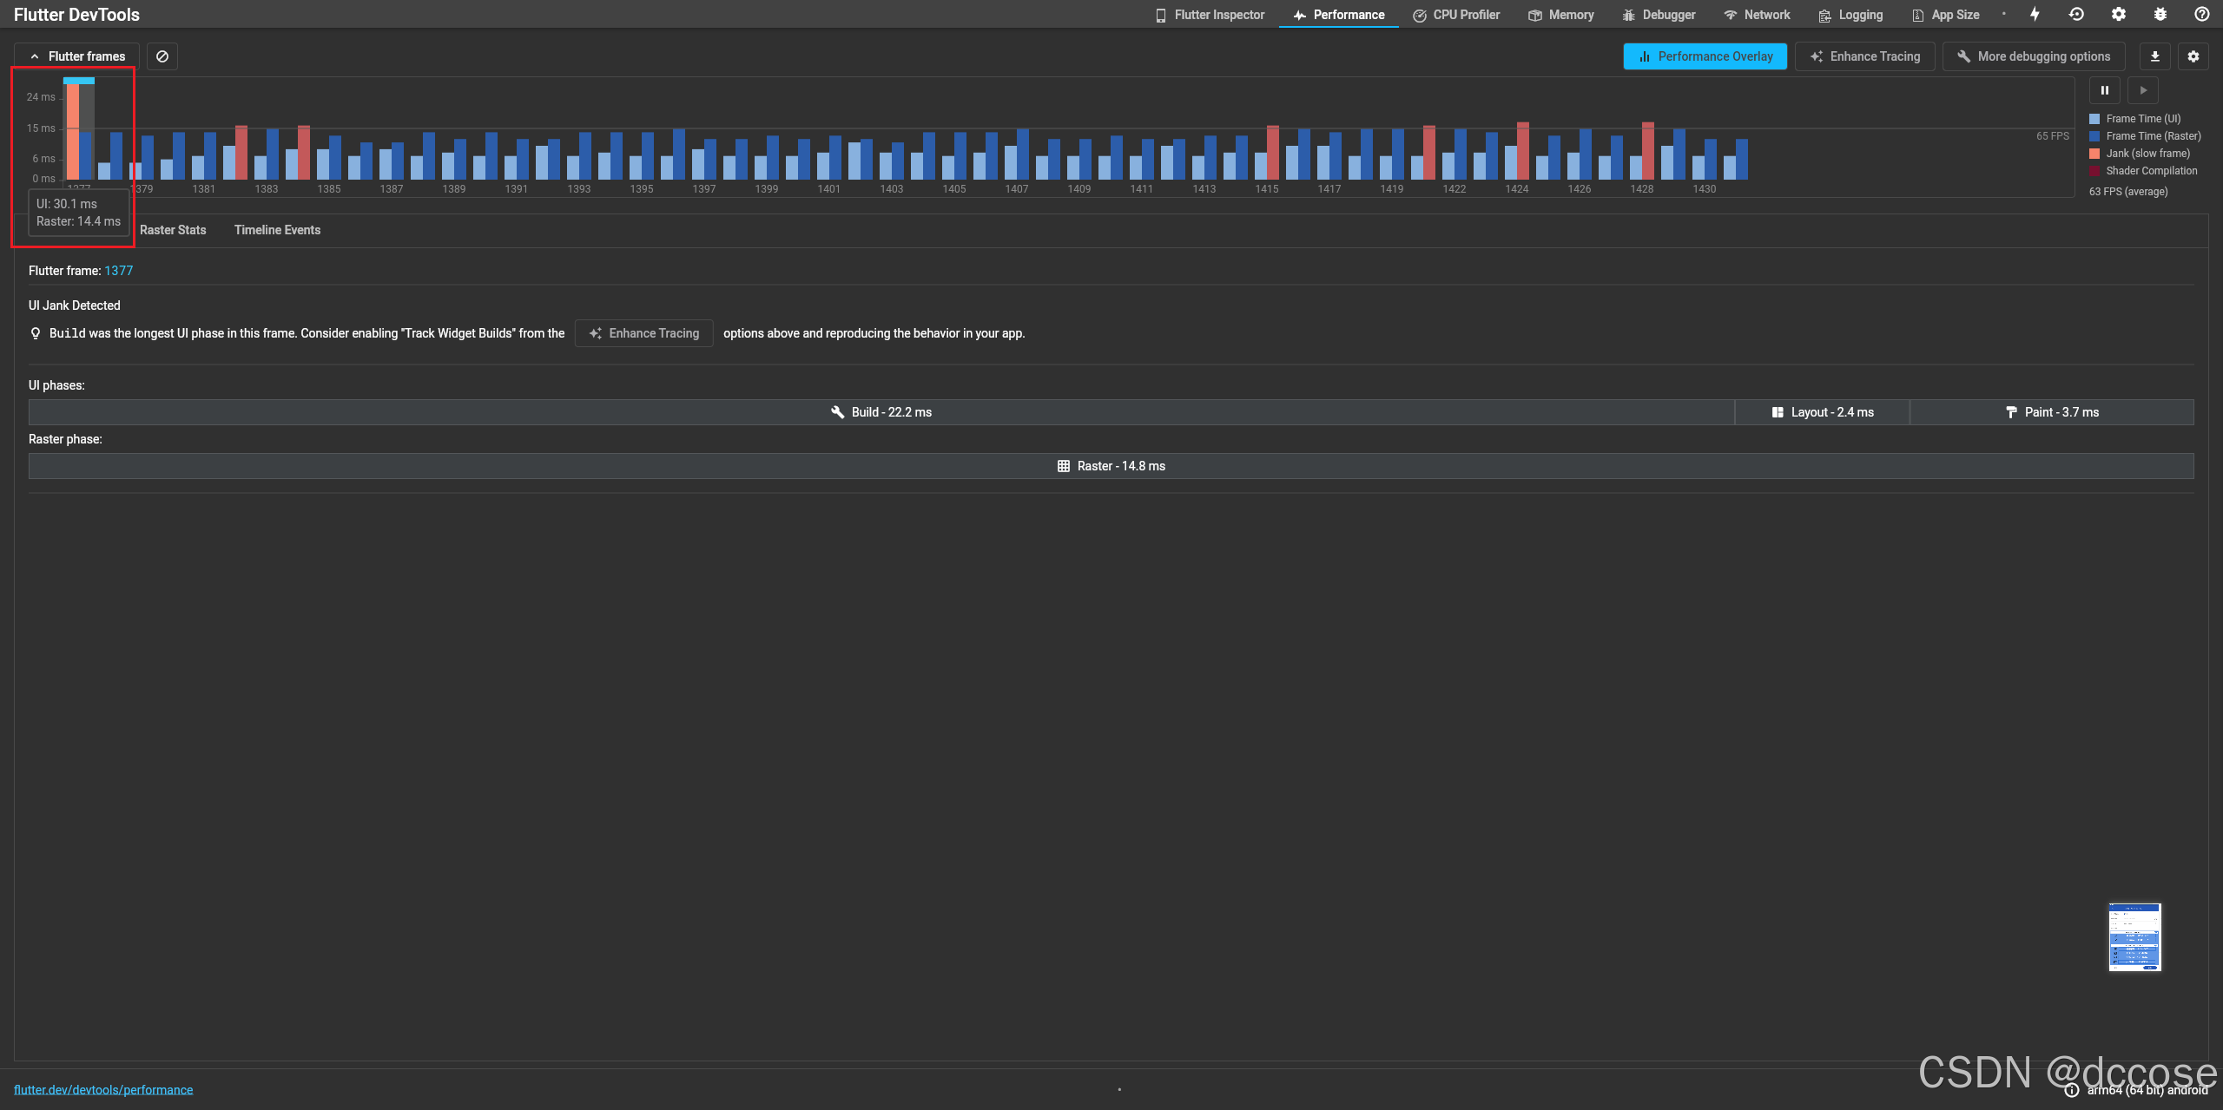
Task: Clear frames with the circle-slash icon
Action: pos(162,56)
